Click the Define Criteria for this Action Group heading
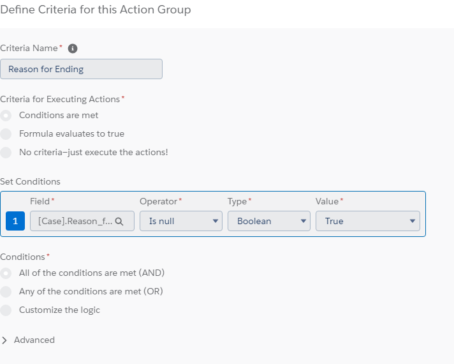 pos(96,10)
